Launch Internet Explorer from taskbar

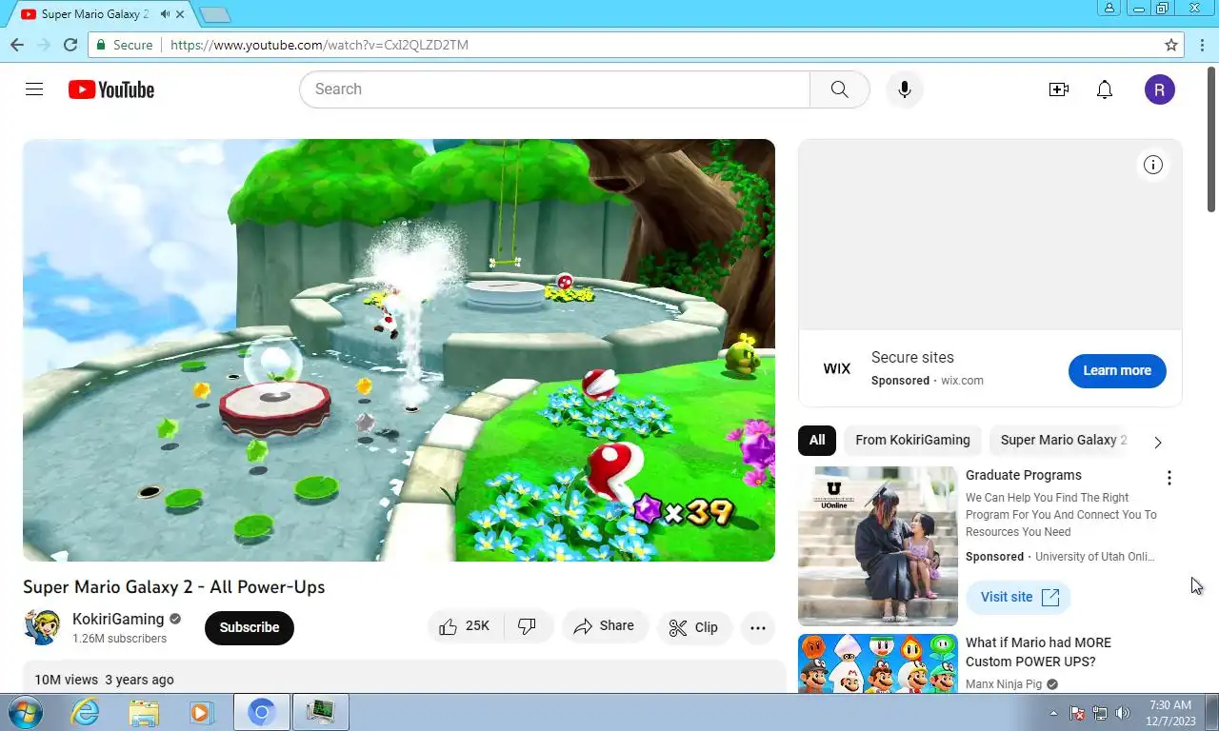[x=86, y=712]
